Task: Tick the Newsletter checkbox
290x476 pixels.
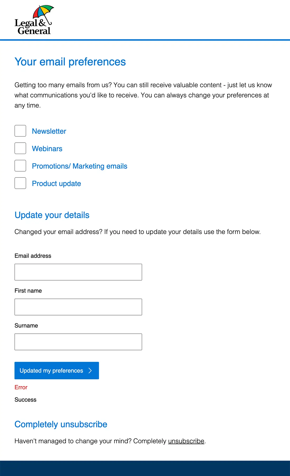Action: pyautogui.click(x=20, y=131)
